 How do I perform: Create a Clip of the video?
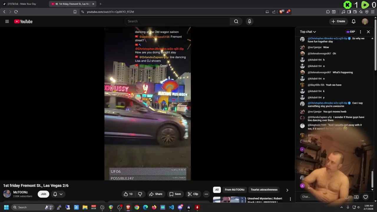pyautogui.click(x=193, y=194)
